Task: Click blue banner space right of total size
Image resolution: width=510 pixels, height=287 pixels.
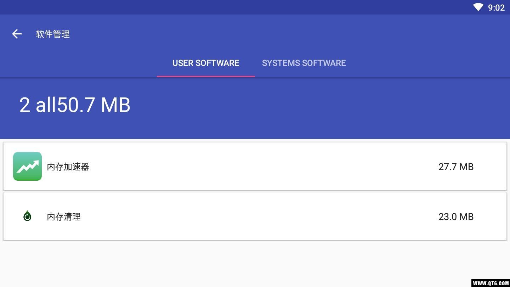Action: pyautogui.click(x=319, y=106)
